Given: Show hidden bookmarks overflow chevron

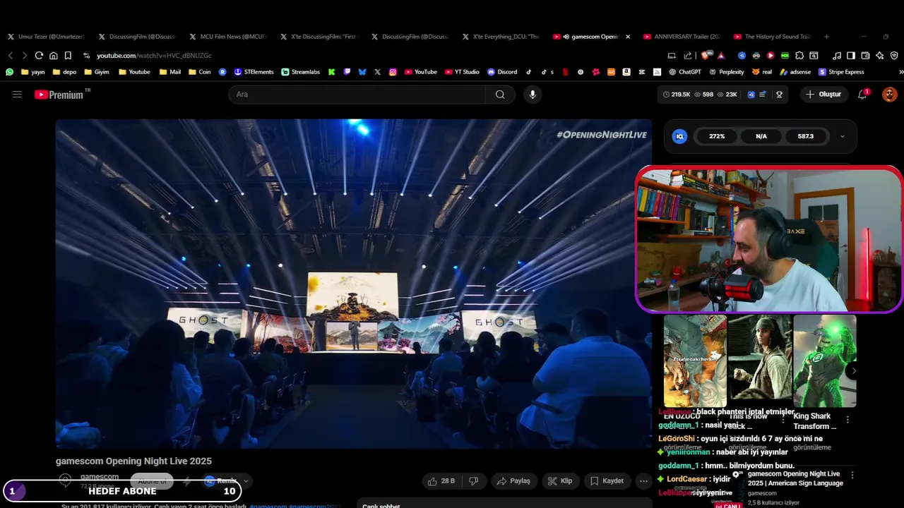Looking at the screenshot, I should pyautogui.click(x=900, y=72).
